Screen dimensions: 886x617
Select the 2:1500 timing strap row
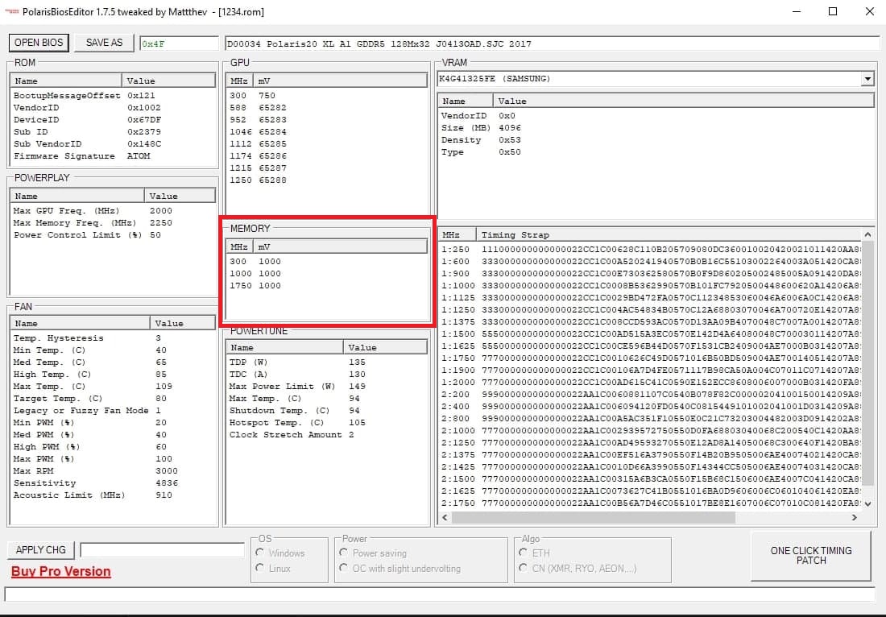pyautogui.click(x=650, y=479)
